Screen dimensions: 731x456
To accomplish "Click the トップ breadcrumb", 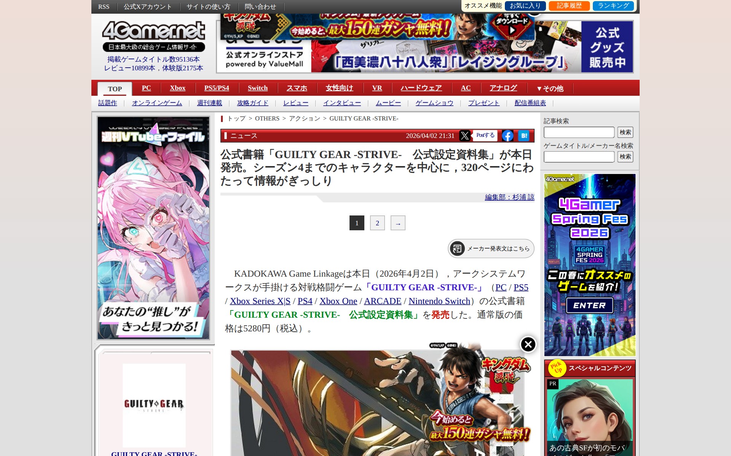I will coord(237,119).
